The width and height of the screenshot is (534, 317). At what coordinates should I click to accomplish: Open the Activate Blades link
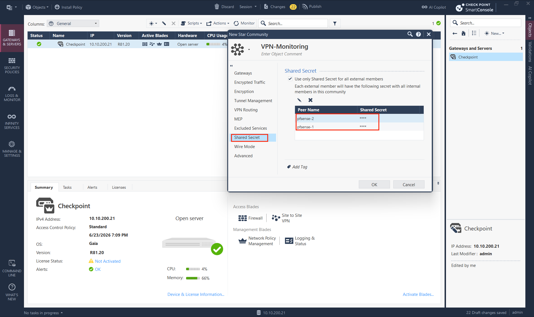418,294
